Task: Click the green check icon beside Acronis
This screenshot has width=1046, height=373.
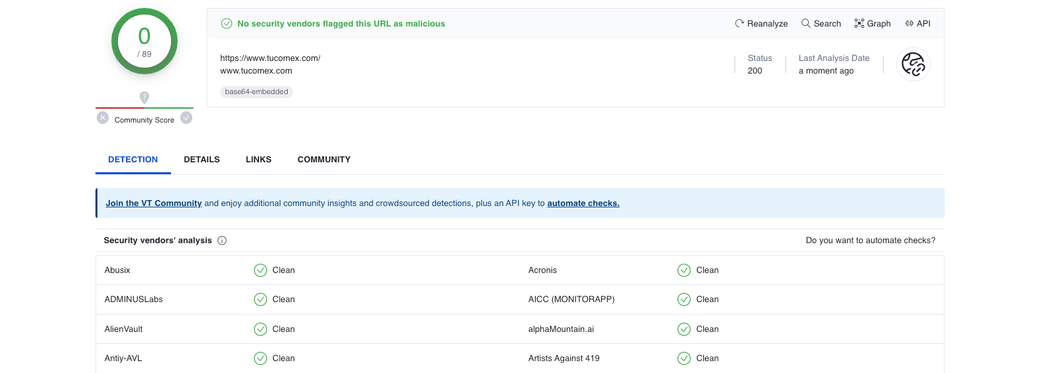Action: [684, 270]
